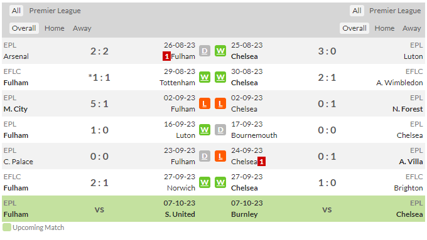Open the M. City team link

(16, 109)
